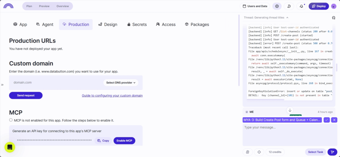Click the Enable MCP button

(124, 141)
